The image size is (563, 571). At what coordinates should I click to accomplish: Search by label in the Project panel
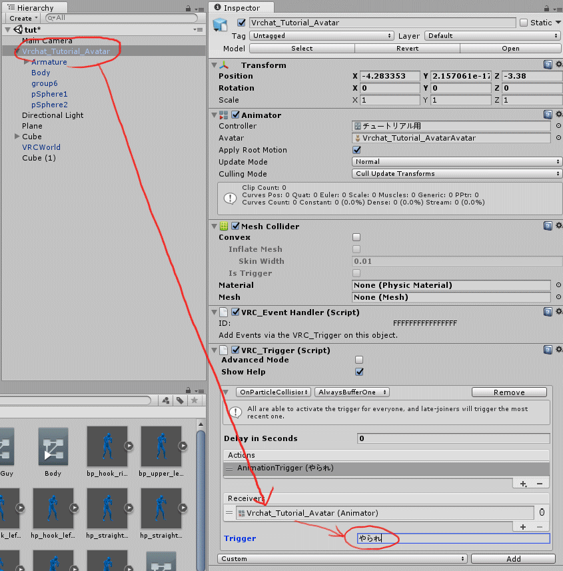coord(180,400)
